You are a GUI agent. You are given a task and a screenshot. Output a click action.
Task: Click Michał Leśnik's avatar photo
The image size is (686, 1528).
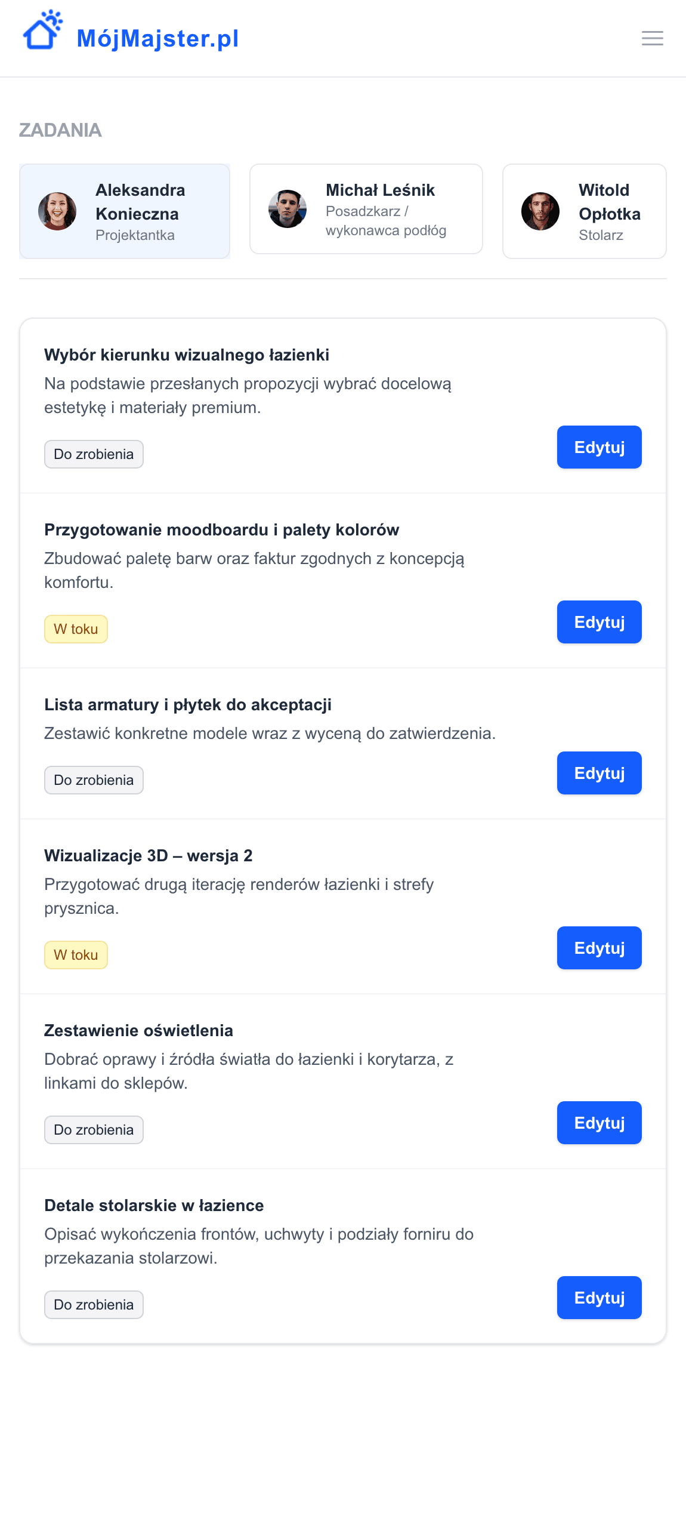pos(288,209)
